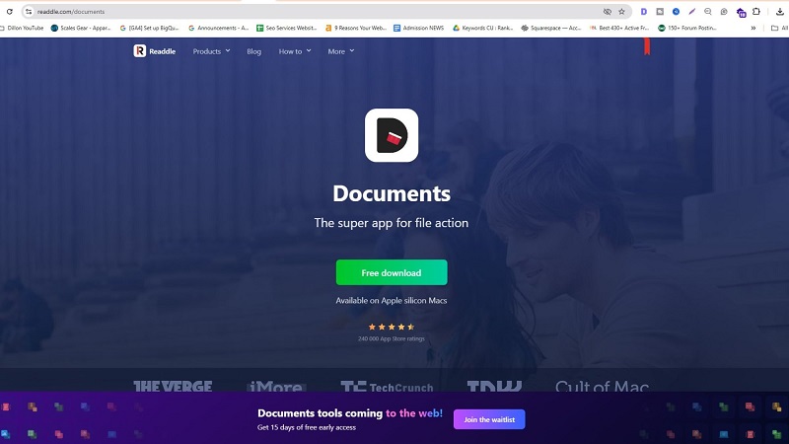Click the Readdle logo in the navbar

(155, 51)
